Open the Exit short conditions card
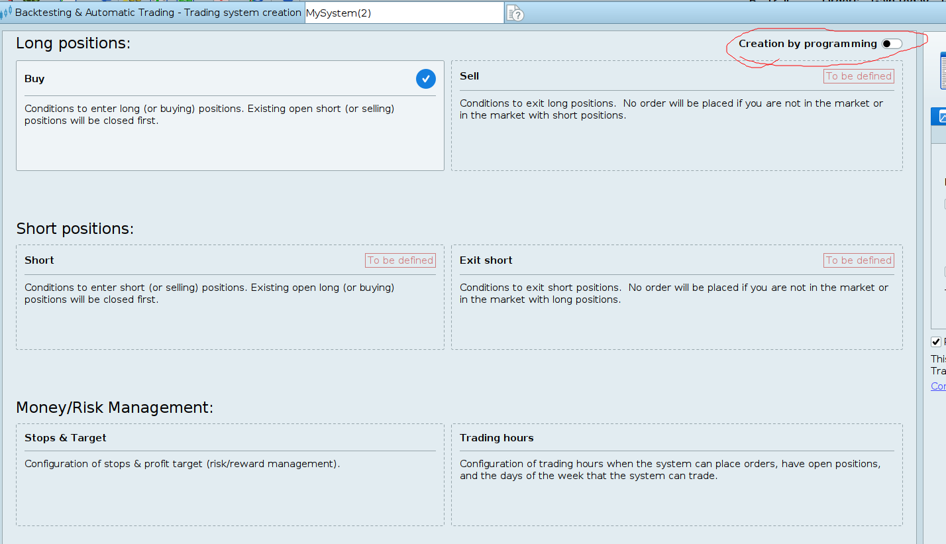 pyautogui.click(x=676, y=297)
